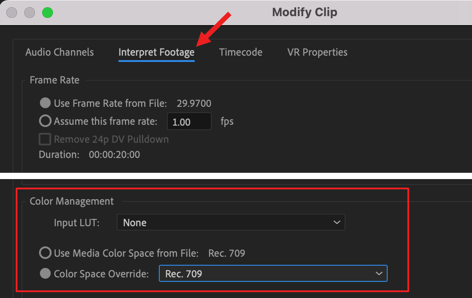Screen dimensions: 472x298
Task: Enable Remove 24p DV Pulldown checkbox
Action: [45, 139]
